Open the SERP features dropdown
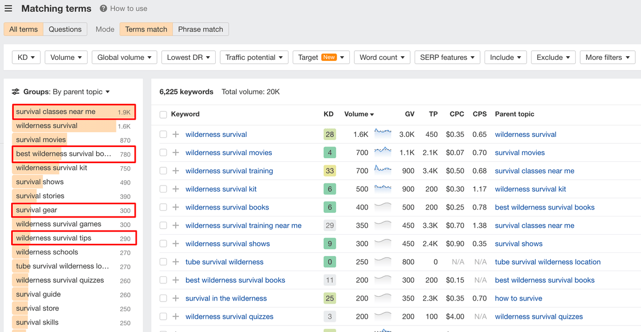641x332 pixels. (447, 57)
